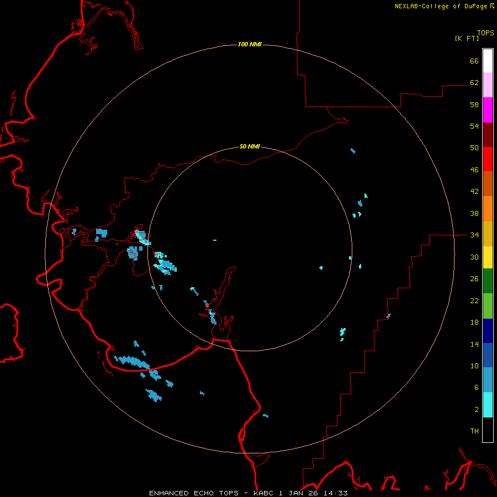
Task: Click the 34 legend value
Action: pos(474,235)
